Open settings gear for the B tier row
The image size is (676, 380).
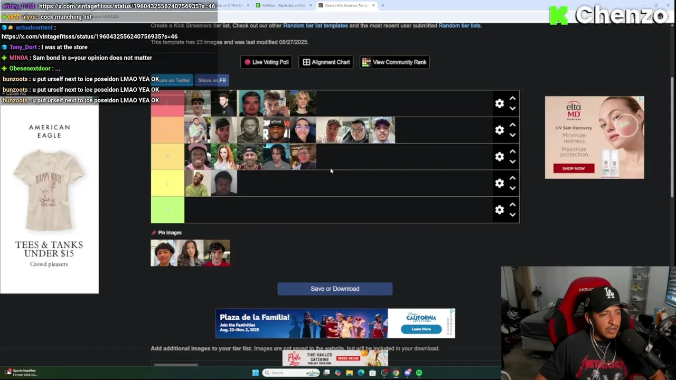(x=500, y=156)
